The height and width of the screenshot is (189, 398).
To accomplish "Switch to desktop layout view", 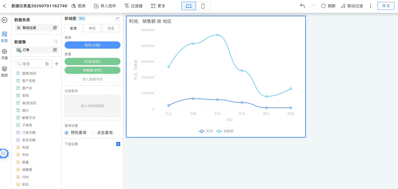I will pos(189,6).
